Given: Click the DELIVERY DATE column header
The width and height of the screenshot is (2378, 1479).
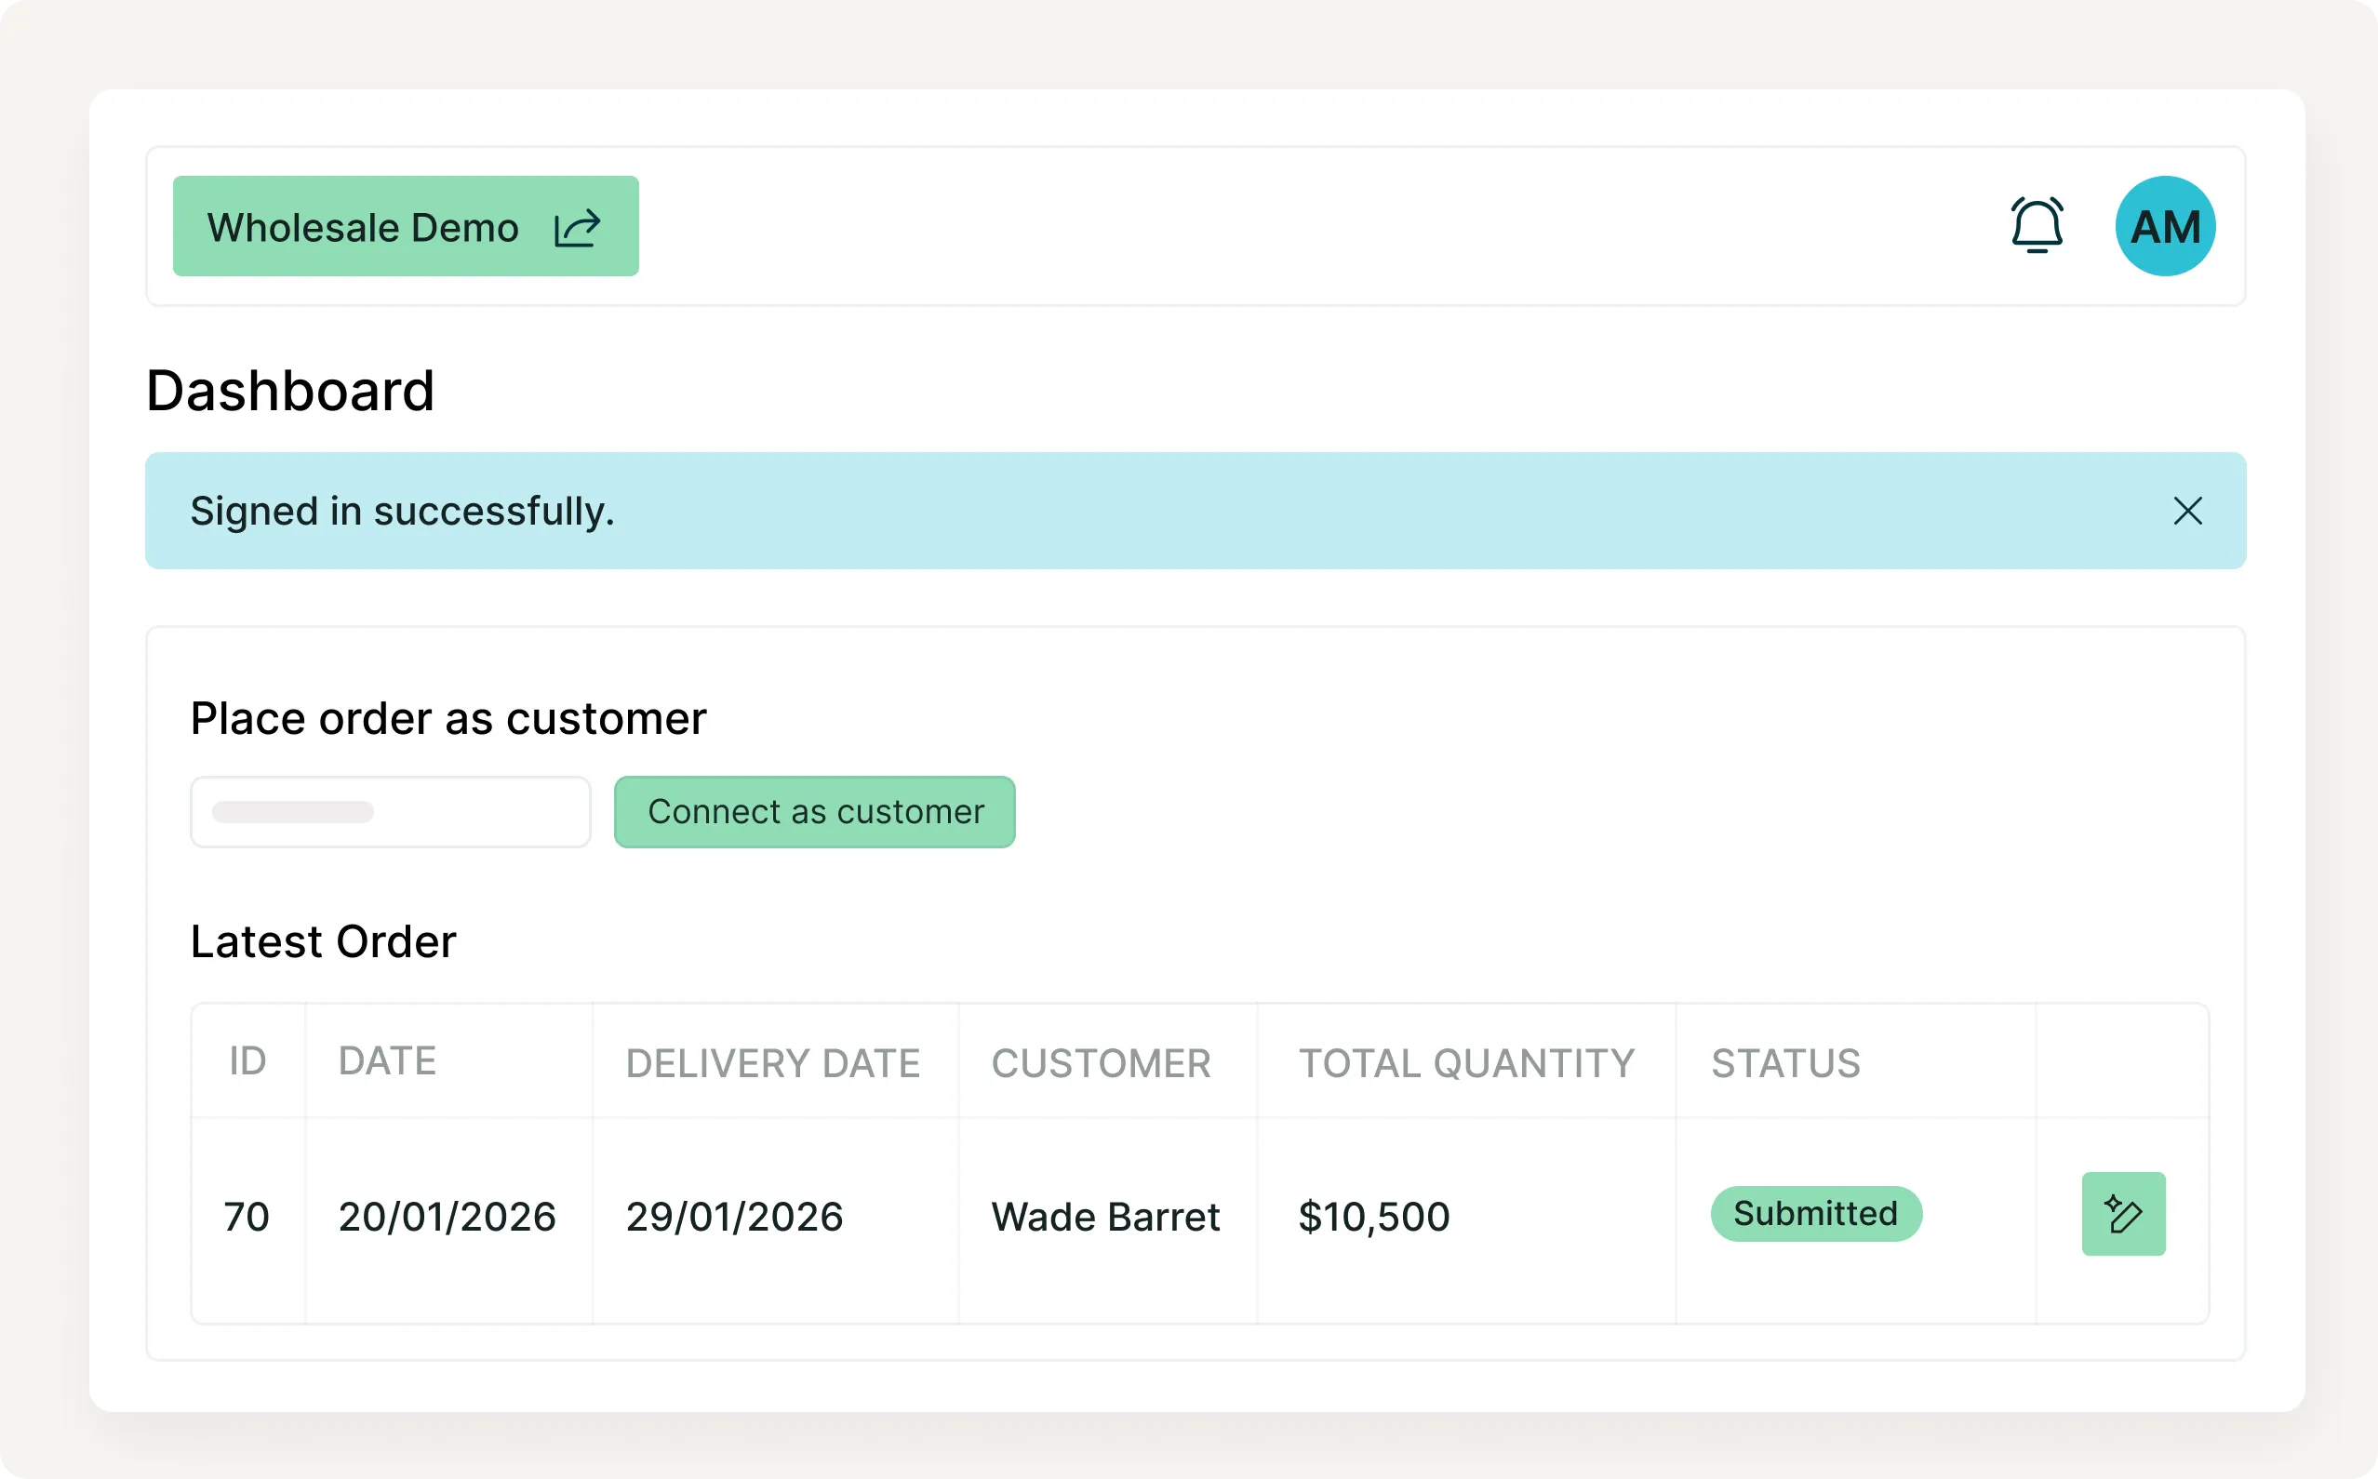Looking at the screenshot, I should point(773,1063).
